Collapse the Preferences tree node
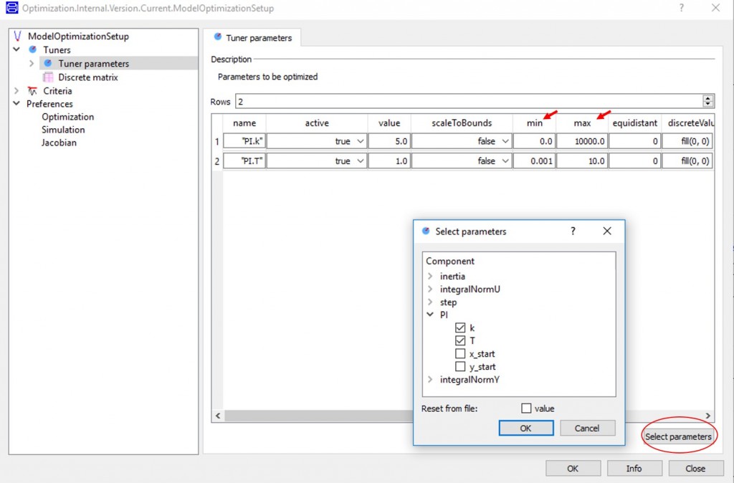The width and height of the screenshot is (734, 483). 16,103
